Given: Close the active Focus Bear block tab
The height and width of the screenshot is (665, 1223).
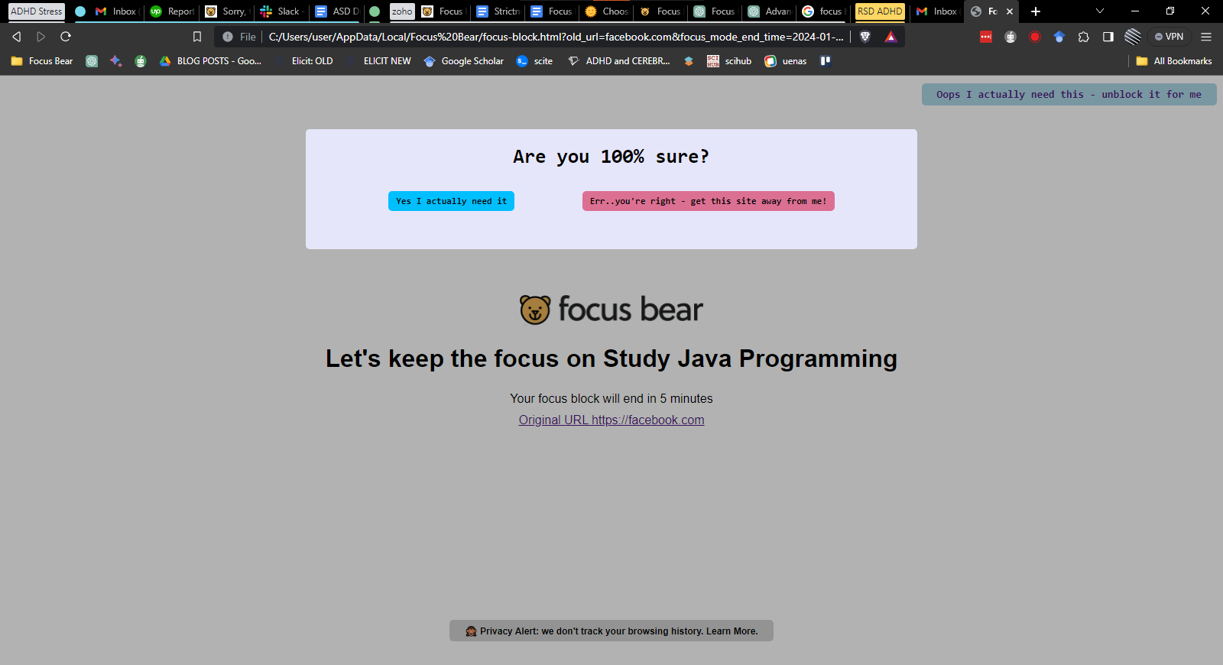Looking at the screenshot, I should coord(1010,11).
